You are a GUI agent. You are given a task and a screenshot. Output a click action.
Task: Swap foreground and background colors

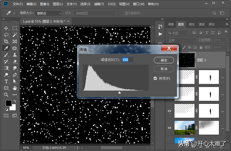[x=15, y=101]
